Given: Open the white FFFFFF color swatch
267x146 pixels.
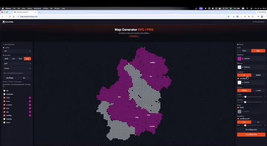Looking at the screenshot, I should click(240, 83).
